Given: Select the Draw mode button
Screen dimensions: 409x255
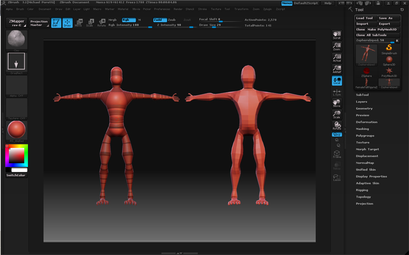Looking at the screenshot, I should (x=67, y=23).
